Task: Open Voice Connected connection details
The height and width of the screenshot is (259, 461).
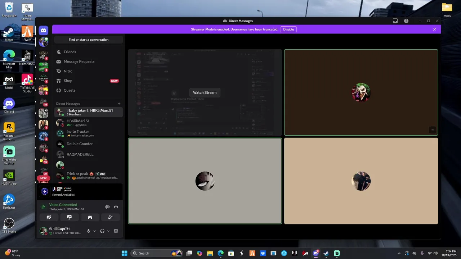Action: [x=63, y=205]
